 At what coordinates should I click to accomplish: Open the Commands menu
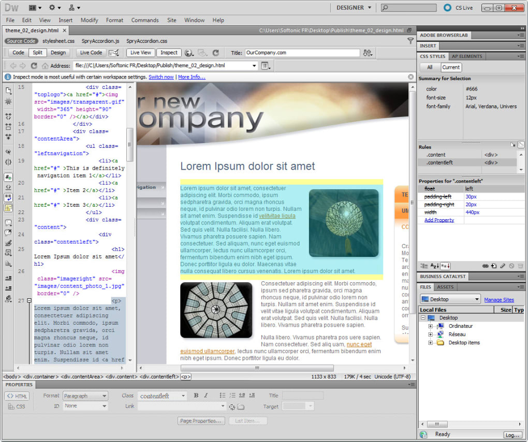145,20
